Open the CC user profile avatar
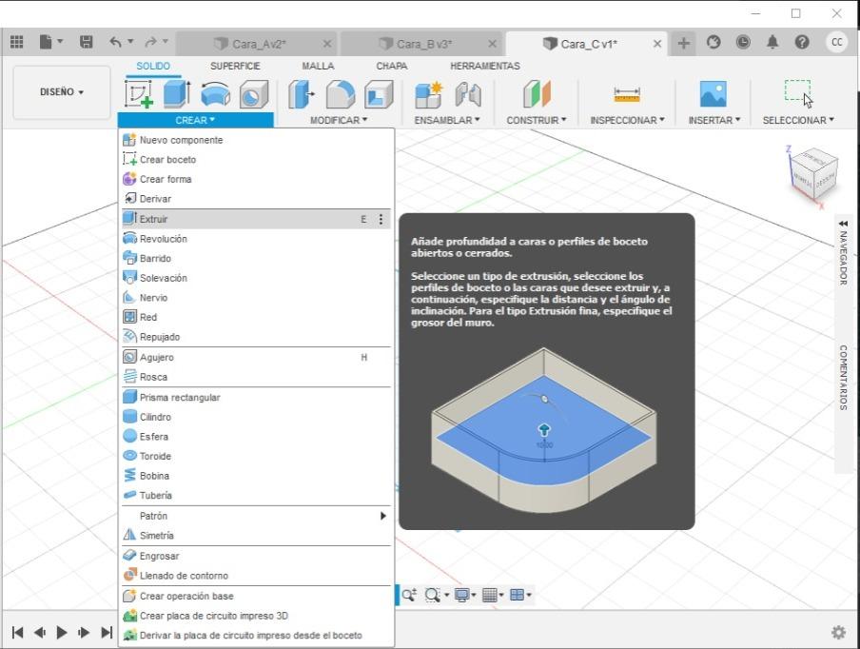This screenshot has height=649, width=860. click(x=836, y=42)
